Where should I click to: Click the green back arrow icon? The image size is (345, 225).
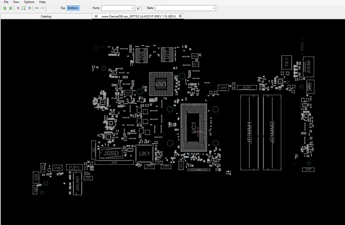tap(36, 8)
